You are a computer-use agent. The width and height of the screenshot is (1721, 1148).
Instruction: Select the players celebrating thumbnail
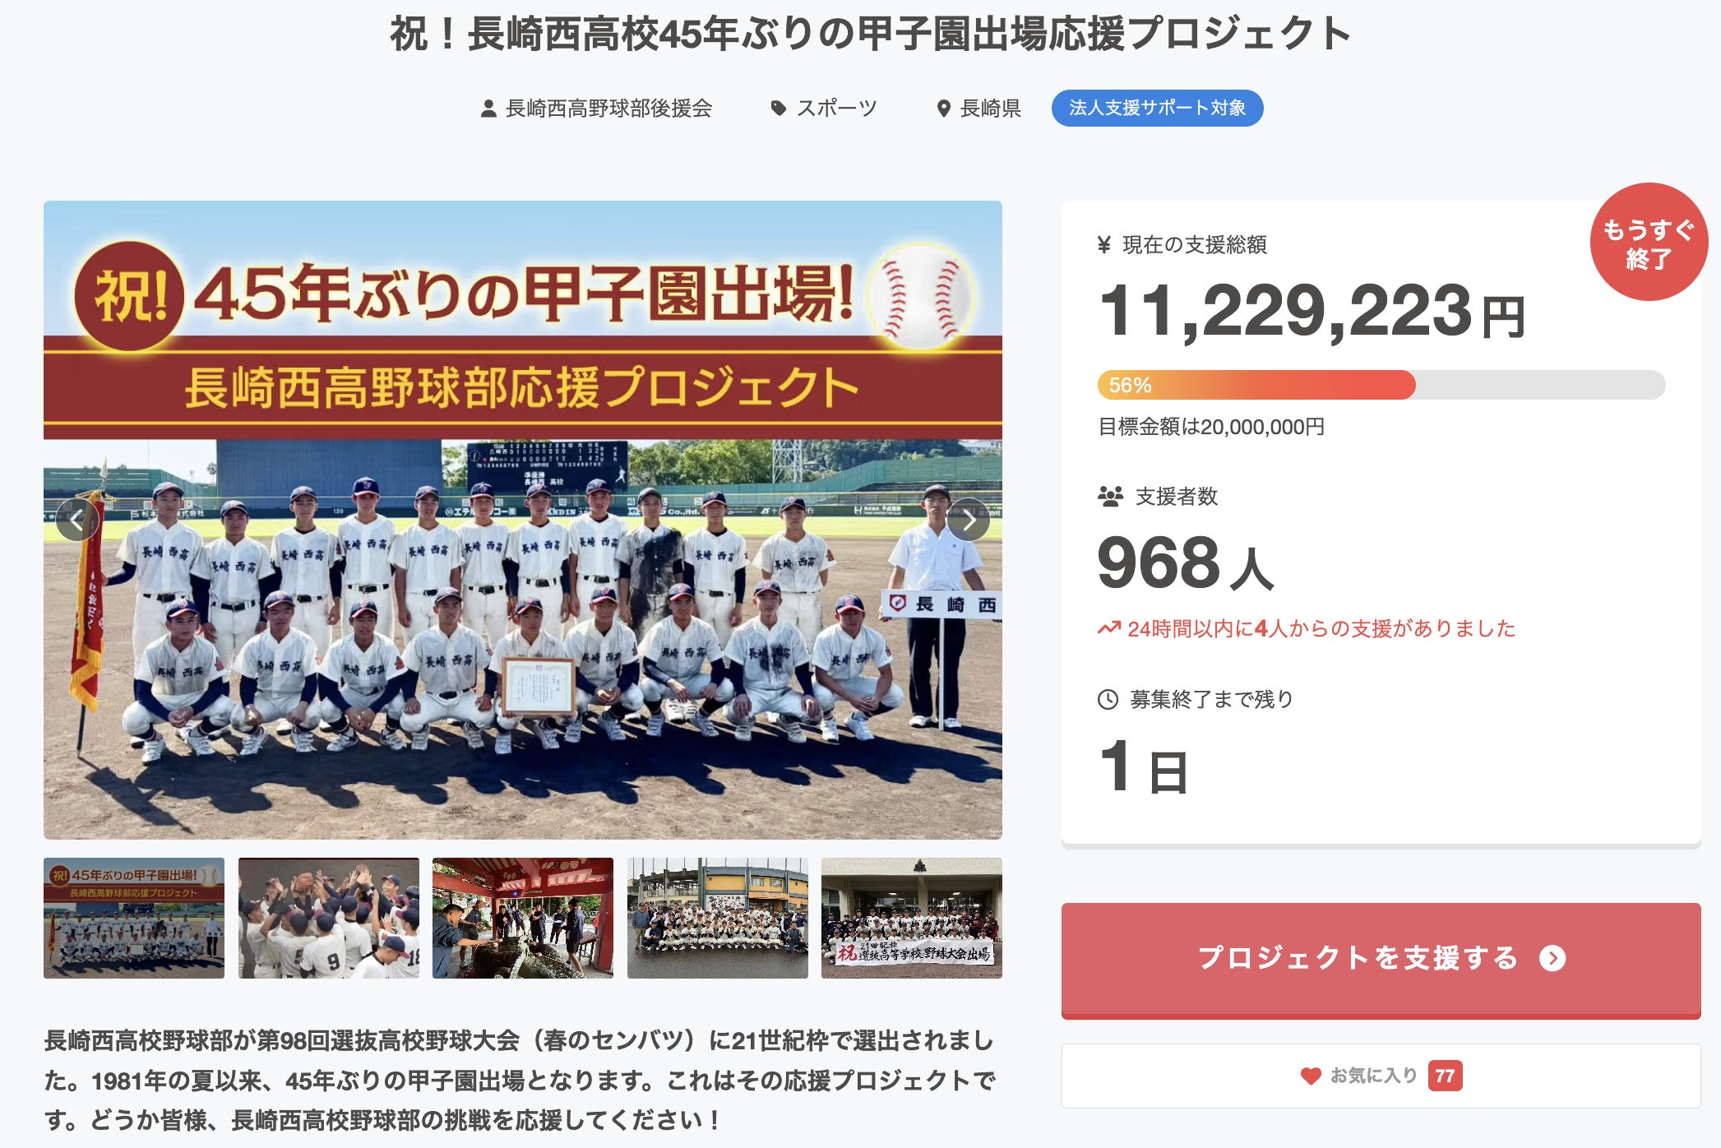coord(329,918)
